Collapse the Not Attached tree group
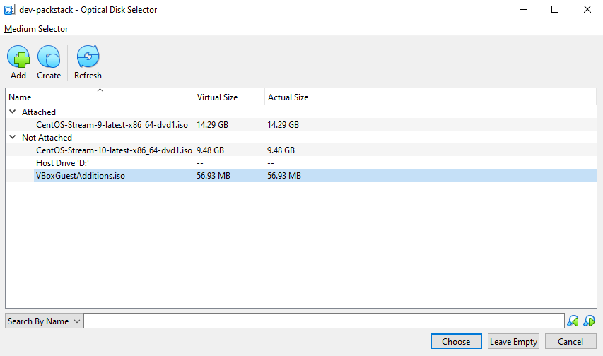The width and height of the screenshot is (603, 356). pos(13,138)
